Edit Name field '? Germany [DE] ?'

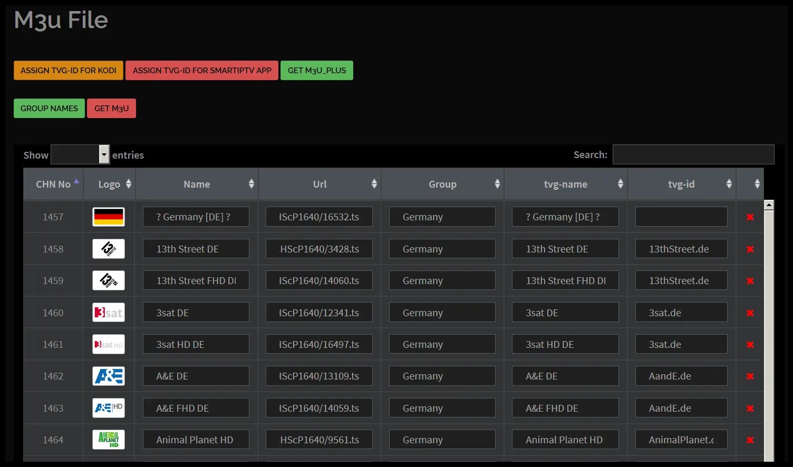click(196, 217)
